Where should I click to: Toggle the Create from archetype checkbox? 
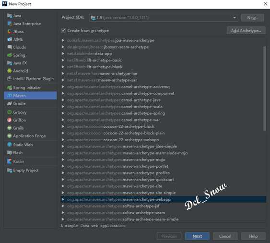63,31
